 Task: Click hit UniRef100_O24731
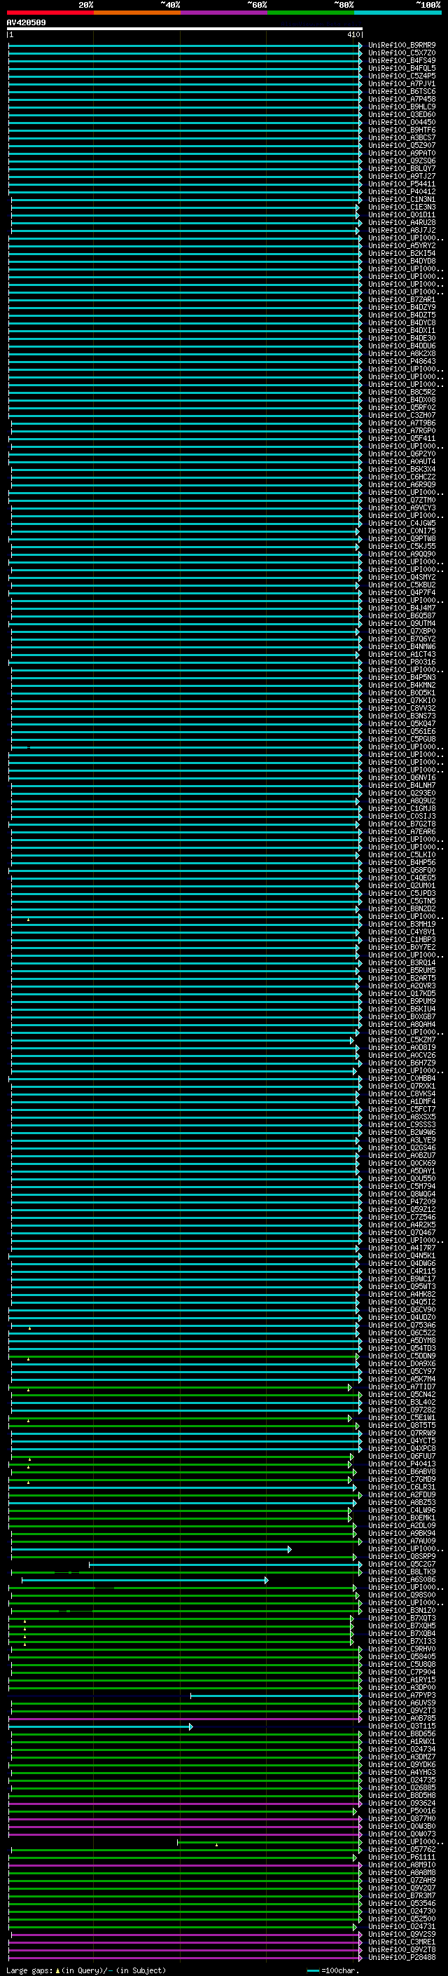[x=401, y=1926]
